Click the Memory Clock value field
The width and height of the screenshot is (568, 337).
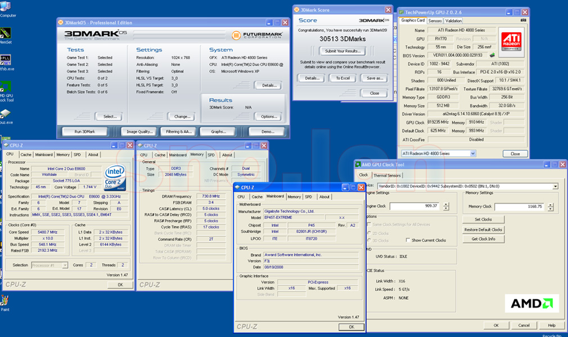coord(520,206)
